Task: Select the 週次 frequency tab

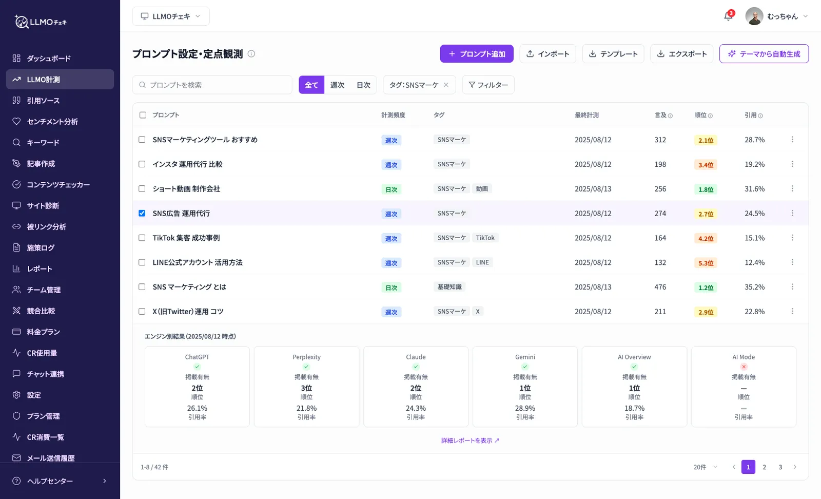Action: tap(337, 85)
